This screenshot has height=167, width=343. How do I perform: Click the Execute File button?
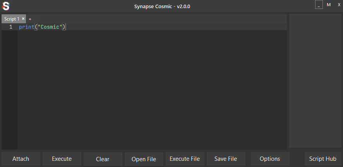185,159
